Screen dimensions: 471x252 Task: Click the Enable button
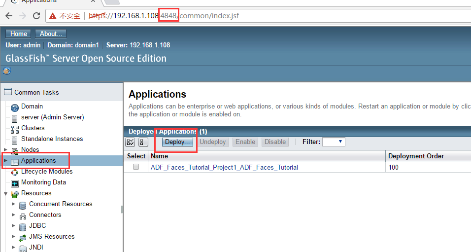coord(245,142)
